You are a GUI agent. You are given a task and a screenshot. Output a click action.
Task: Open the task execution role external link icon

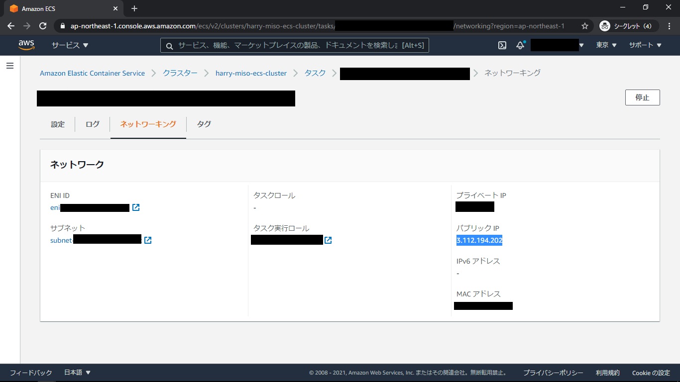point(328,240)
